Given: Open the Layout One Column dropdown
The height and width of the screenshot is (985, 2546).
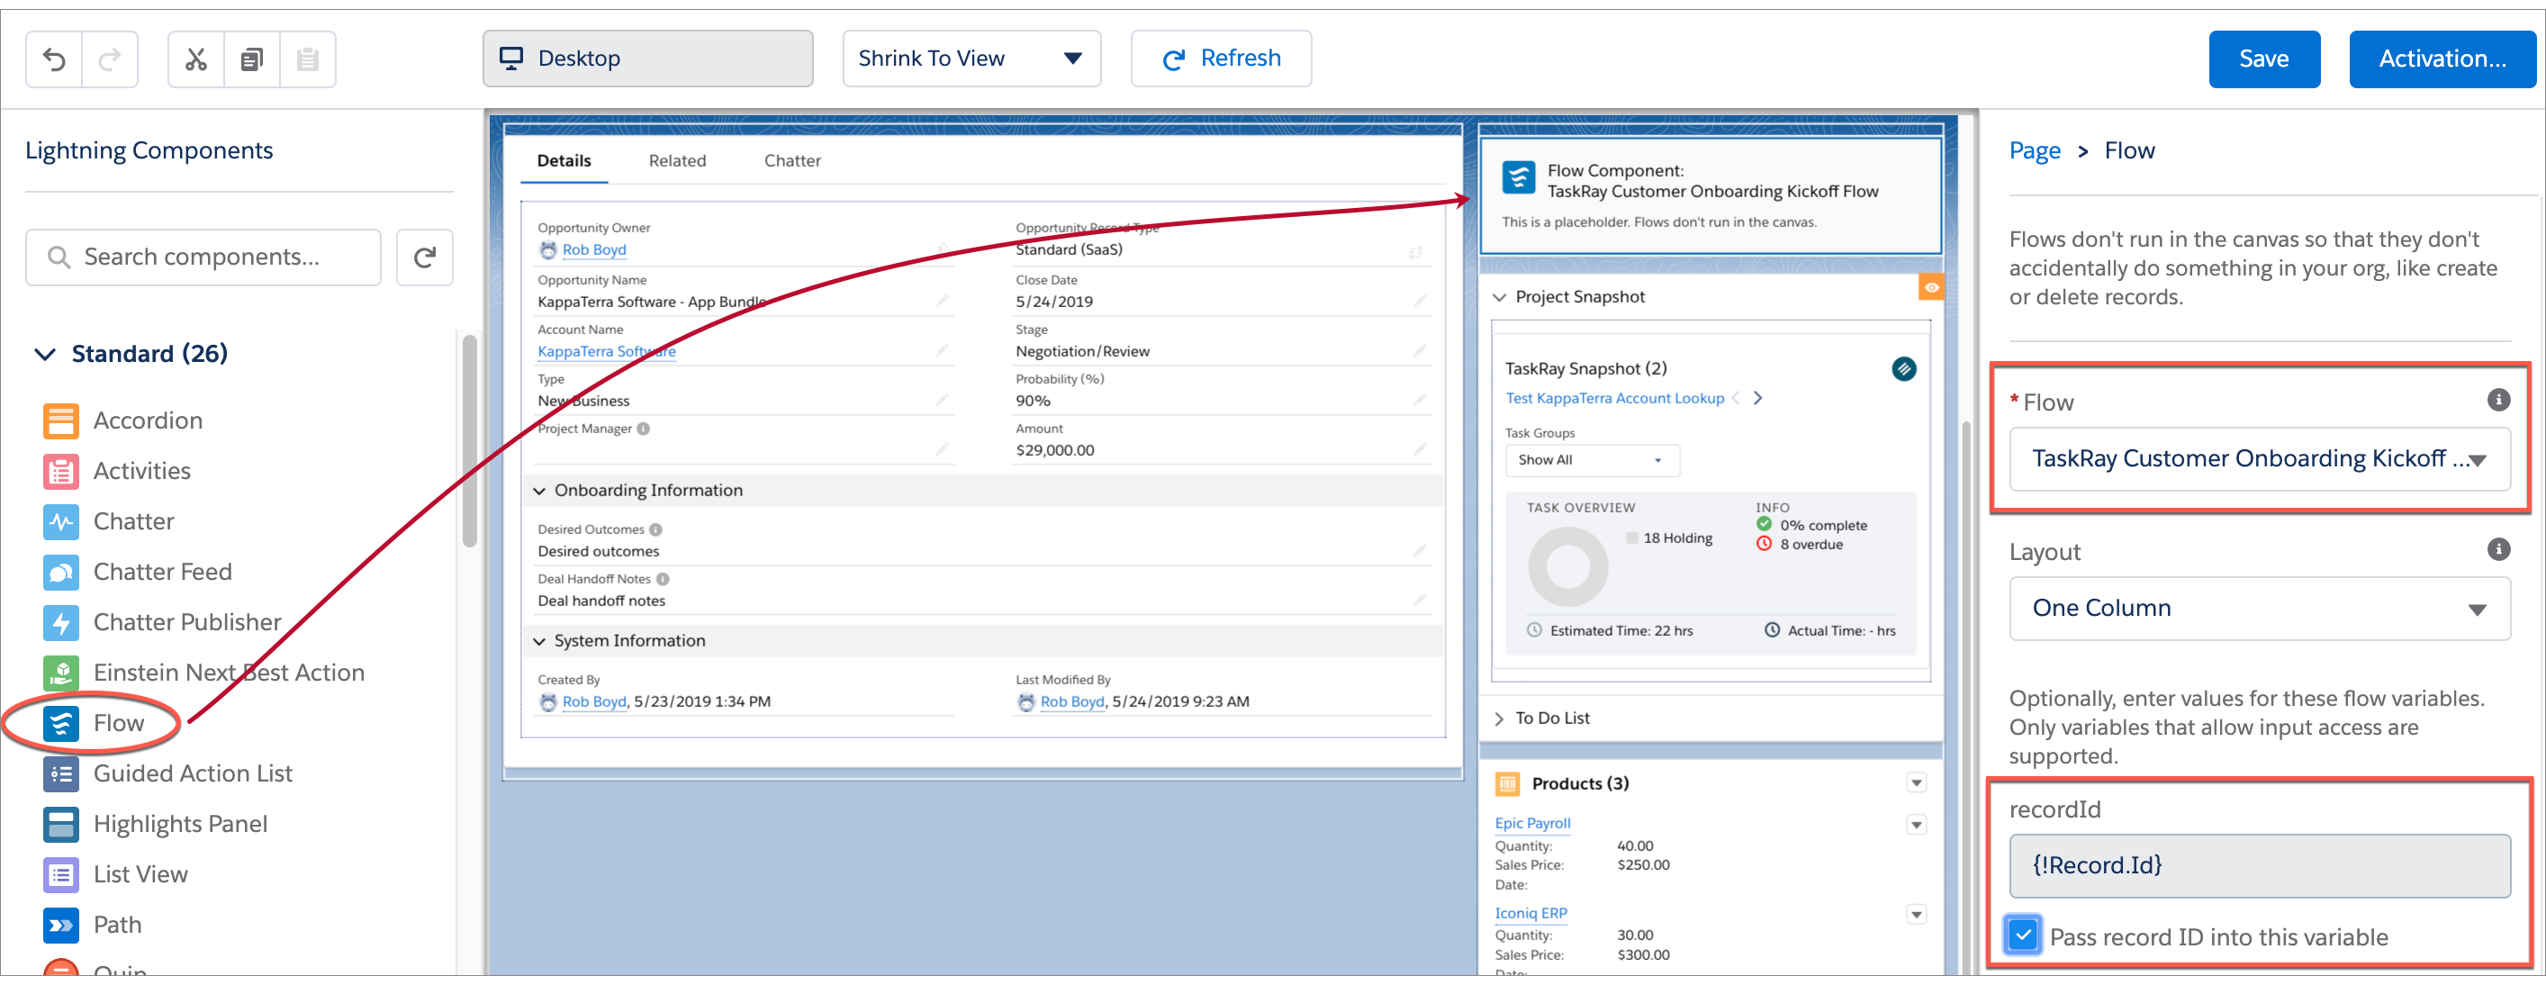Looking at the screenshot, I should pos(2260,609).
